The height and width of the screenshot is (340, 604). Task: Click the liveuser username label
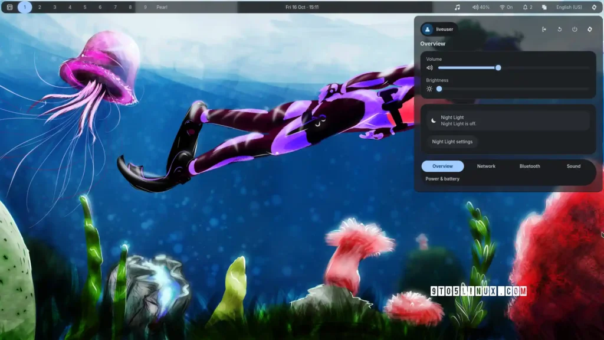click(x=445, y=30)
